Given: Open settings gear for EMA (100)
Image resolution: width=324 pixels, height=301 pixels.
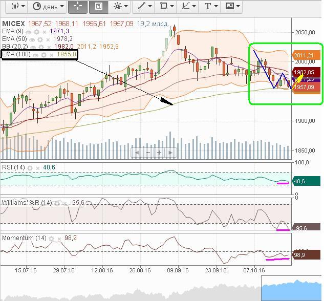Looking at the screenshot, I should click(44, 55).
